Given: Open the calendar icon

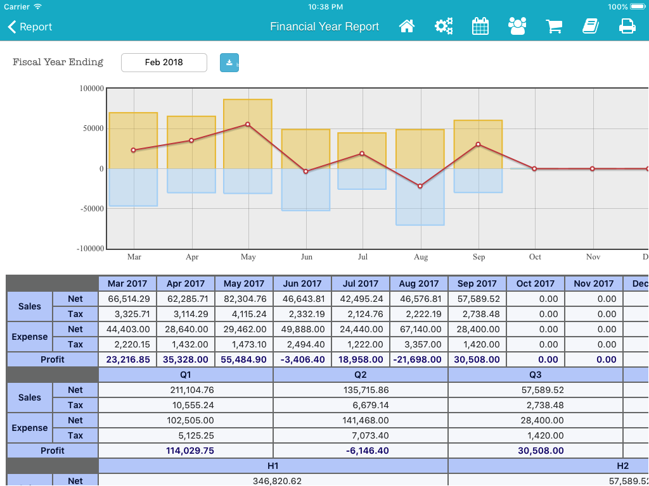Looking at the screenshot, I should [480, 27].
